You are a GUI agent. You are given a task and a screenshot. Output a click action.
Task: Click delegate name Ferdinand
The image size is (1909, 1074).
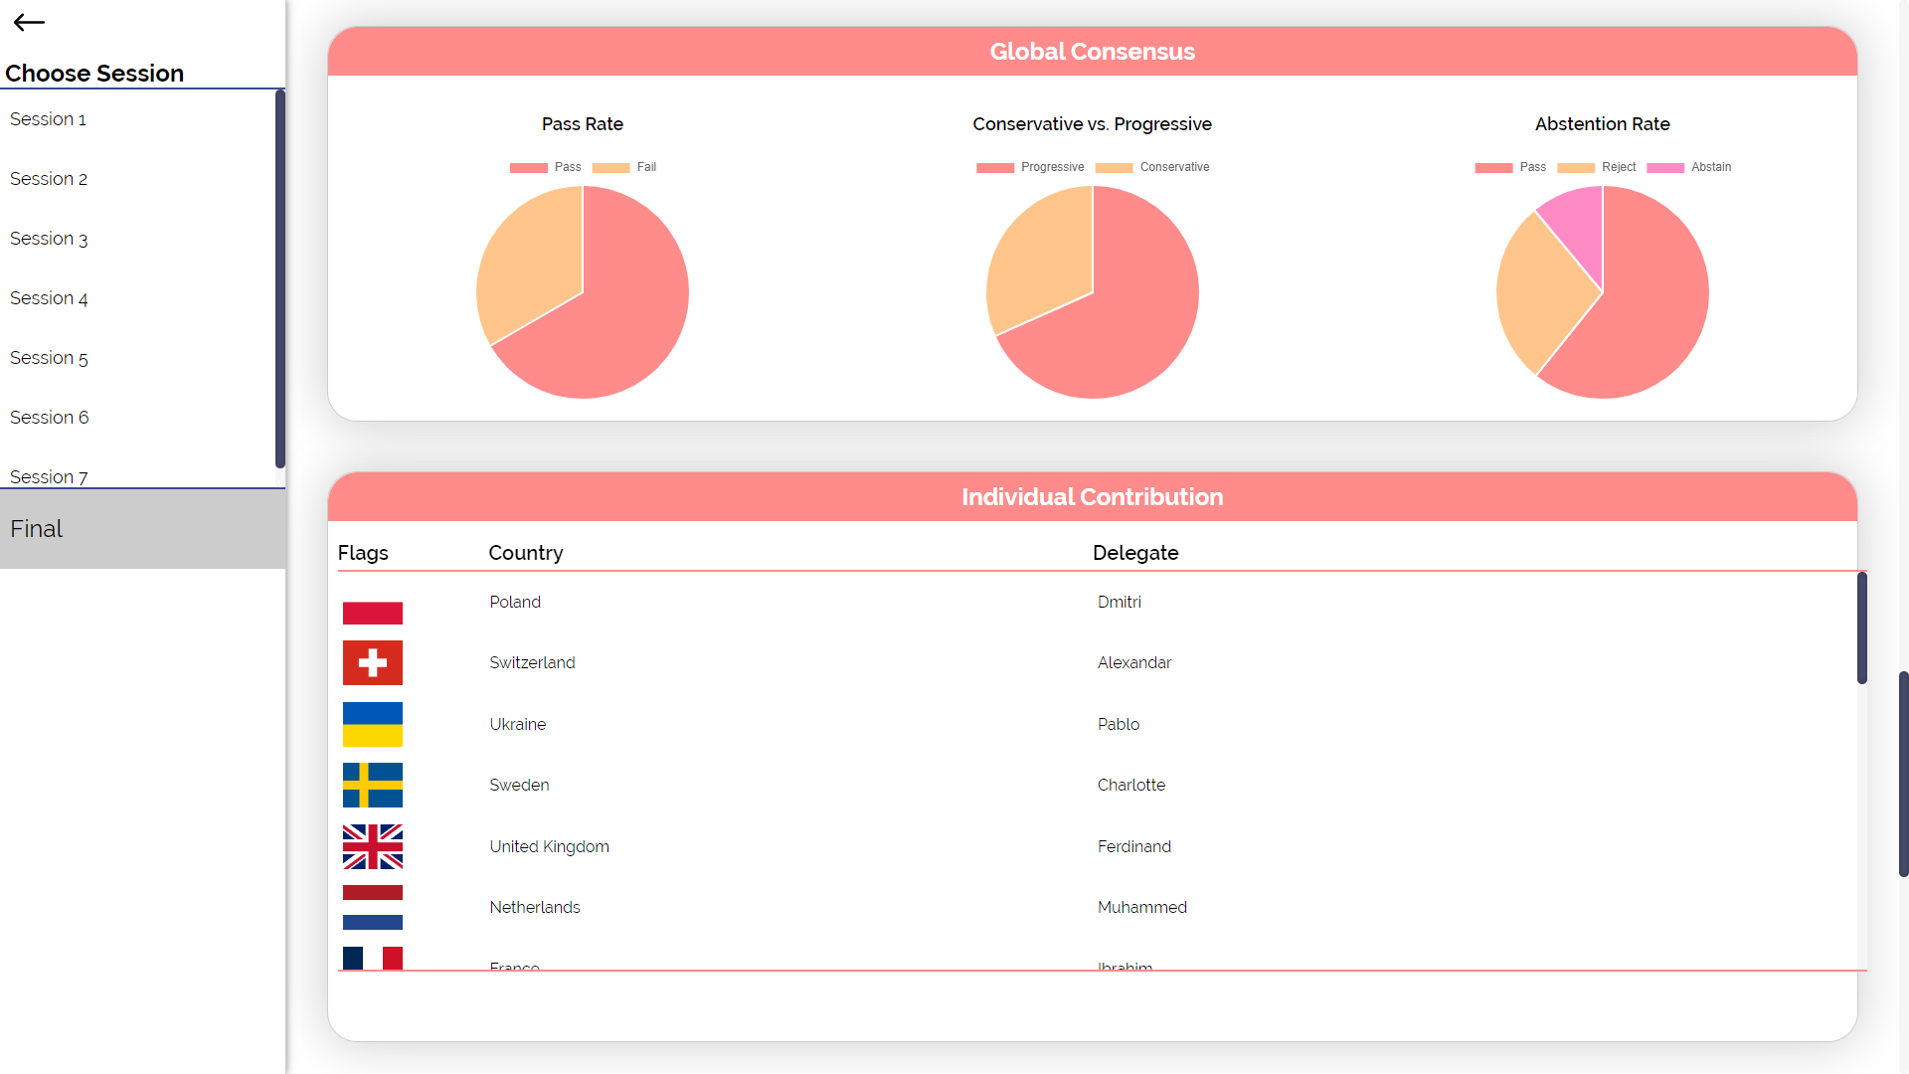(x=1133, y=846)
